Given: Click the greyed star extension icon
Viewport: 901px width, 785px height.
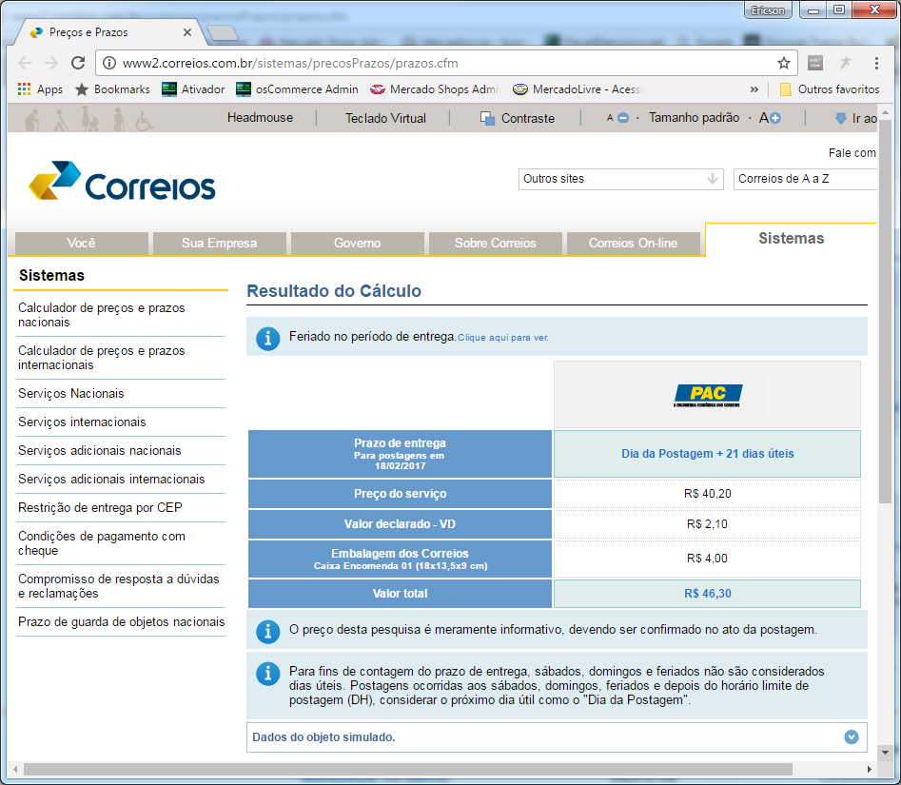Looking at the screenshot, I should pyautogui.click(x=845, y=63).
